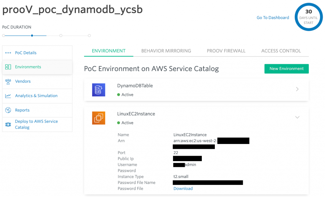Click the Name value LinuxEC2Instance
Image resolution: width=325 pixels, height=197 pixels.
(x=190, y=135)
